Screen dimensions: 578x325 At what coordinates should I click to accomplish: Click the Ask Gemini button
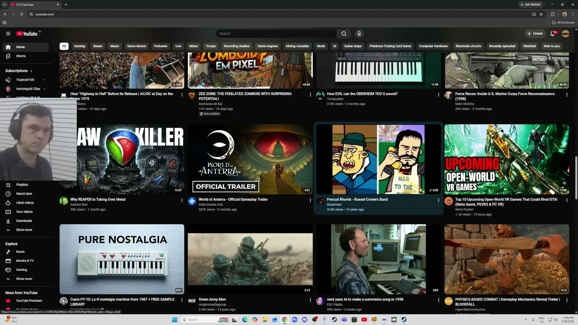click(x=531, y=5)
